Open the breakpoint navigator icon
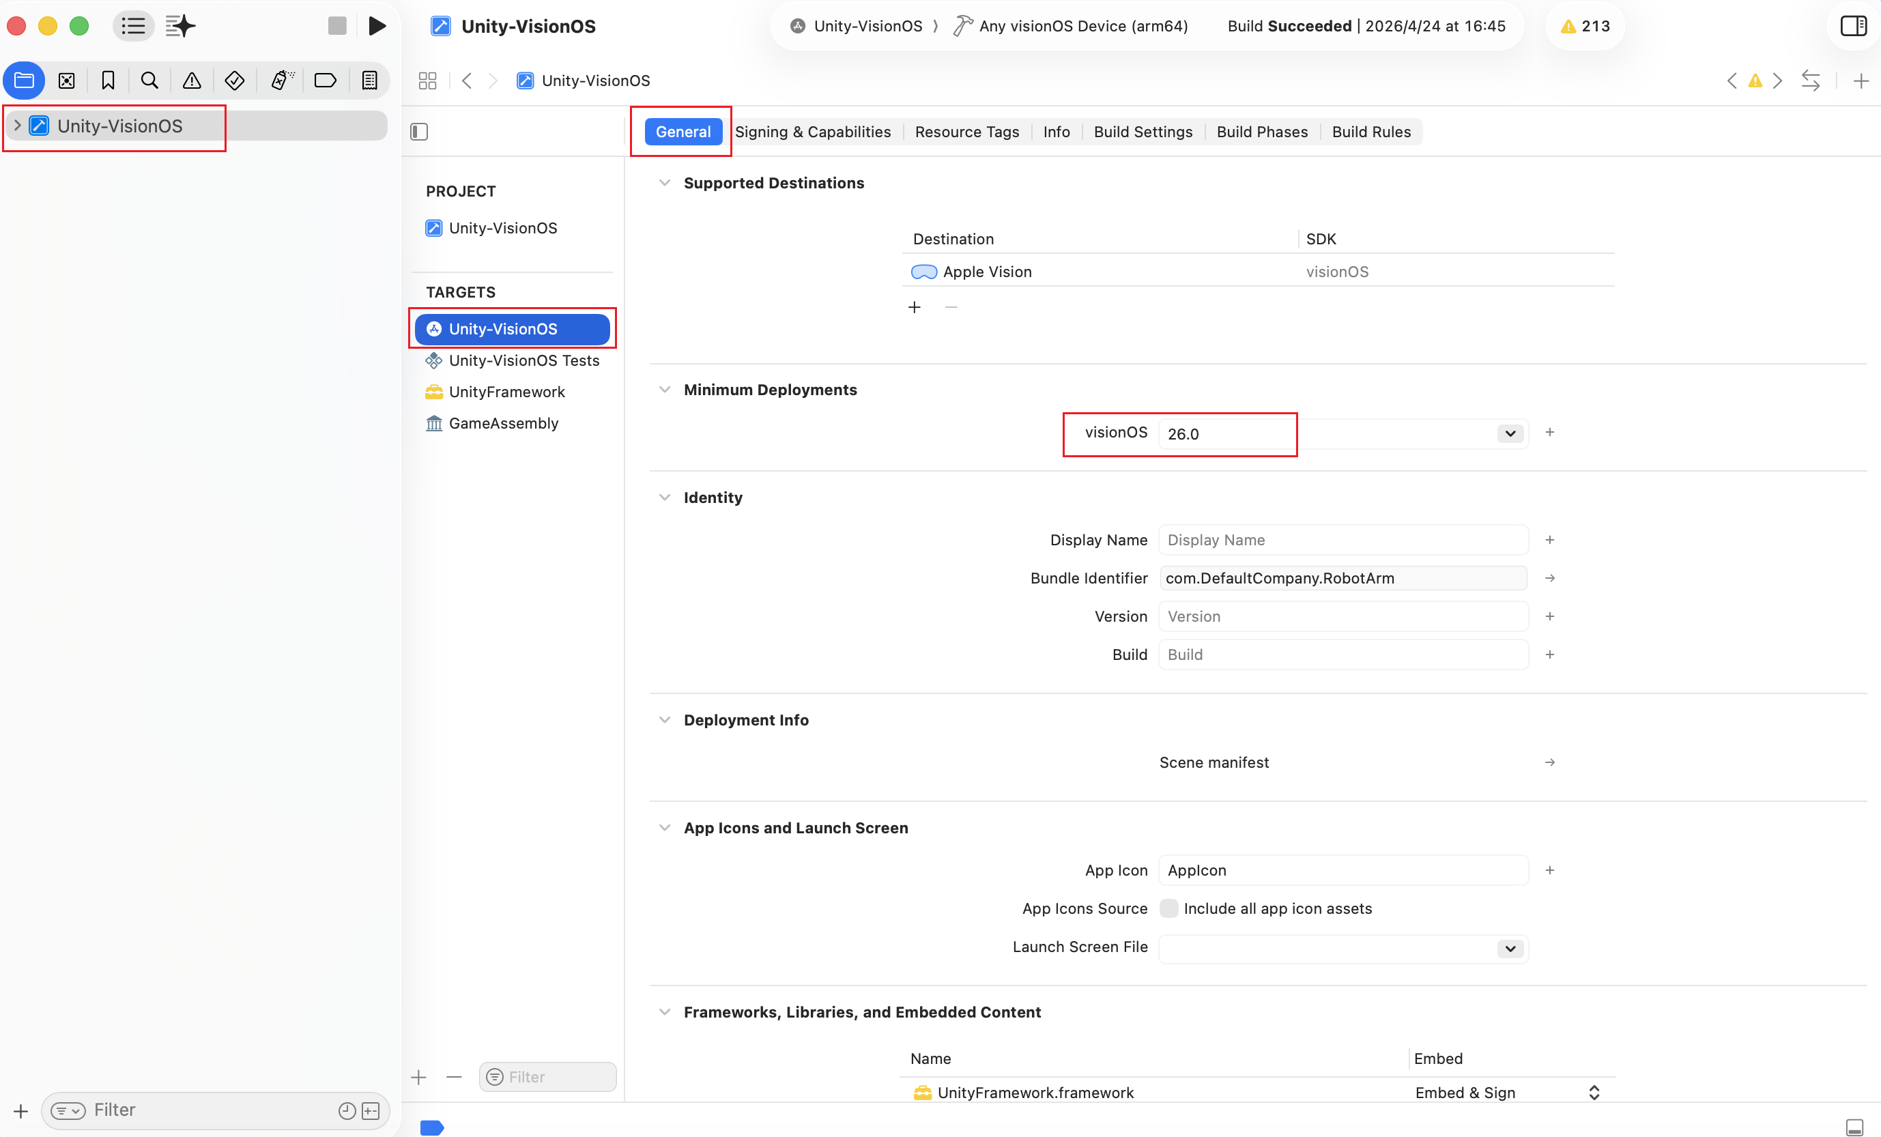This screenshot has height=1137, width=1881. pyautogui.click(x=325, y=81)
